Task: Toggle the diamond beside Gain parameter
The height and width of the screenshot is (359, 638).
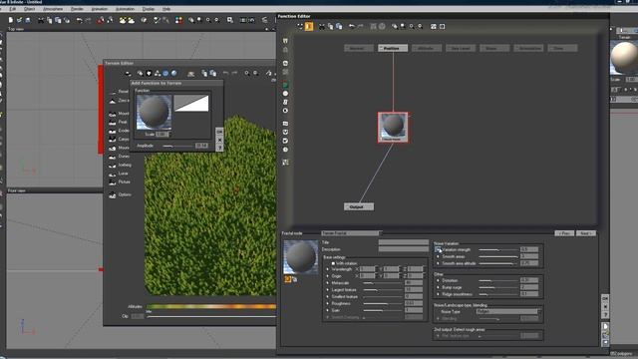Action: click(x=328, y=310)
